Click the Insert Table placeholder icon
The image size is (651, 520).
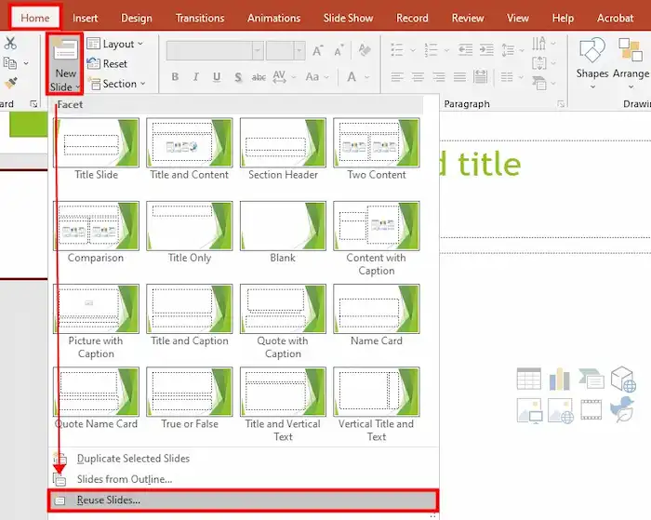tap(528, 380)
